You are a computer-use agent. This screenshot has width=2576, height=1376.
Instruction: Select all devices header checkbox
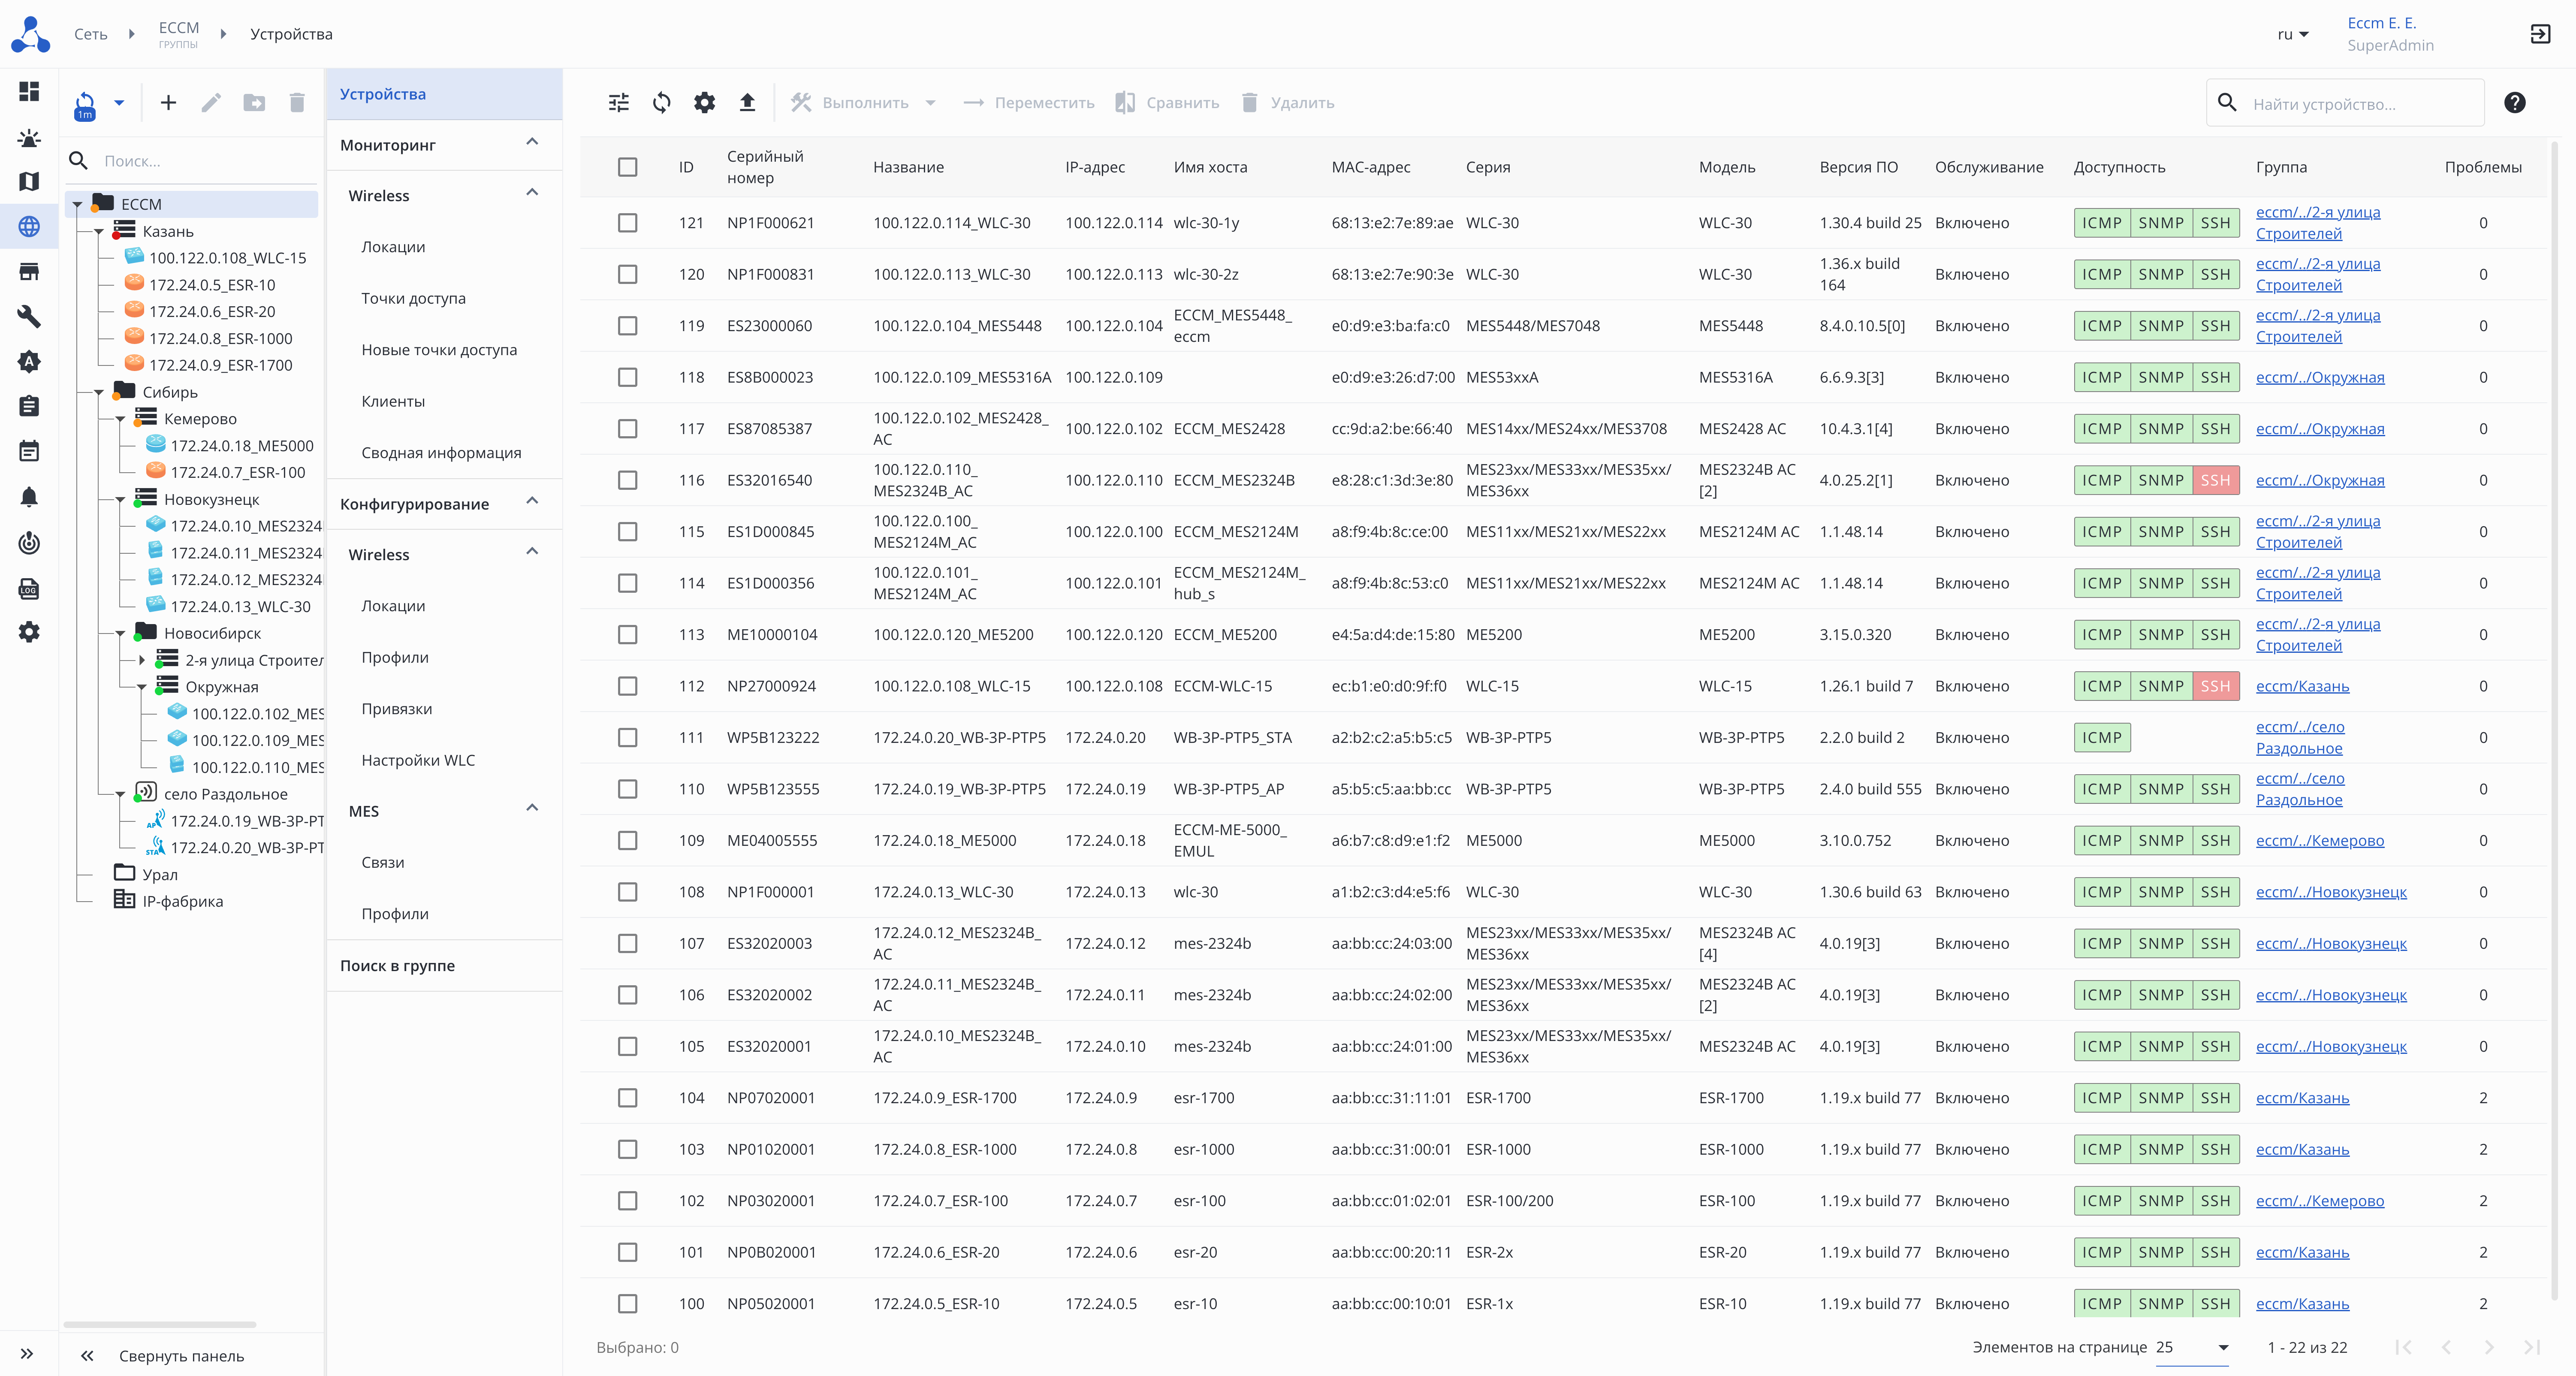pyautogui.click(x=627, y=167)
